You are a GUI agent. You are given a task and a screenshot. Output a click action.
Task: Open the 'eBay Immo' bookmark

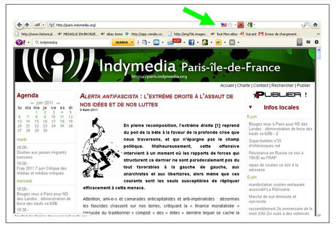112,34
